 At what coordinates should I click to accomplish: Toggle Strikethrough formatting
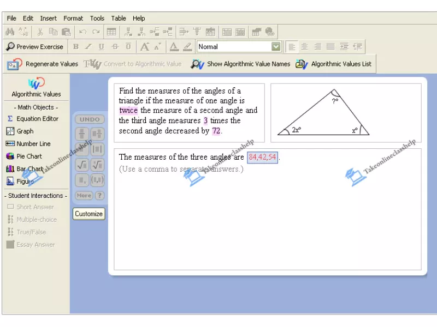[x=115, y=47]
